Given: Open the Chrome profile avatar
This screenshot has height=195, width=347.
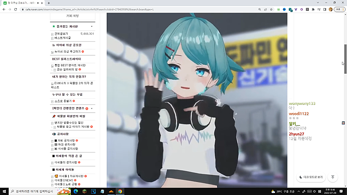Looking at the screenshot, I should [x=331, y=10].
